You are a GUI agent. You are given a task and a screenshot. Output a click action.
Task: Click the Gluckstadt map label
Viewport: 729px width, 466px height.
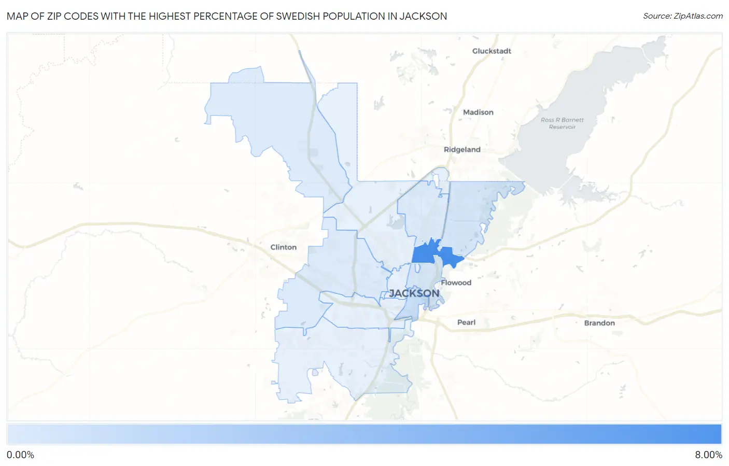point(492,51)
